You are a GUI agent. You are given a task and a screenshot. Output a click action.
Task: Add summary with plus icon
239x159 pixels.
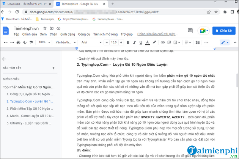[x=53, y=68]
